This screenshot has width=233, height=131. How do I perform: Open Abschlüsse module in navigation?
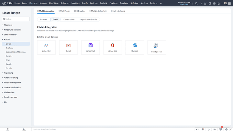coord(54,3)
